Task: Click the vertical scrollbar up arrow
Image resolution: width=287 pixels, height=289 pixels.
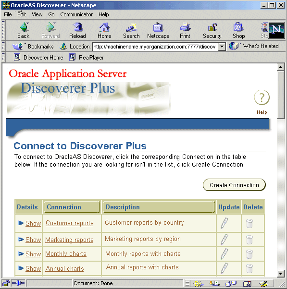Action: (x=281, y=67)
